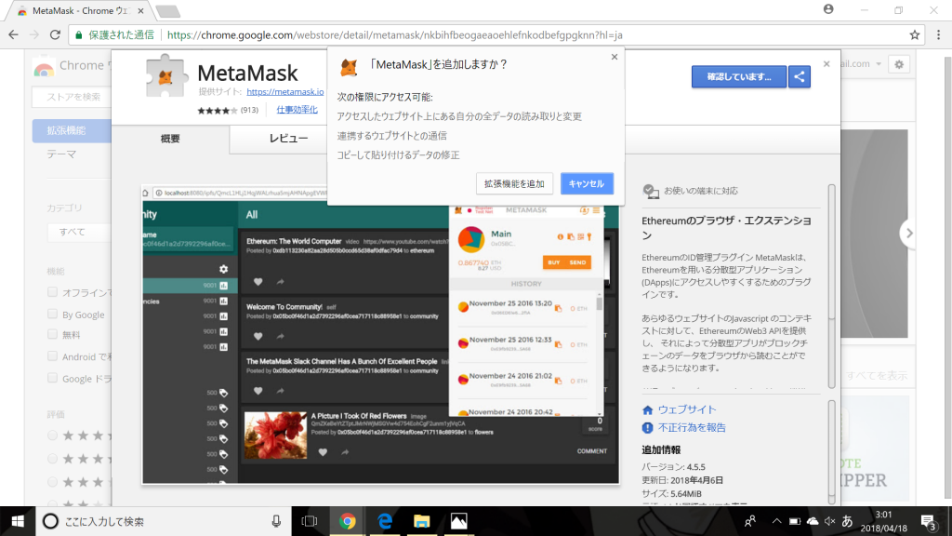Click the MetaMask screenshot preview image

click(x=380, y=334)
